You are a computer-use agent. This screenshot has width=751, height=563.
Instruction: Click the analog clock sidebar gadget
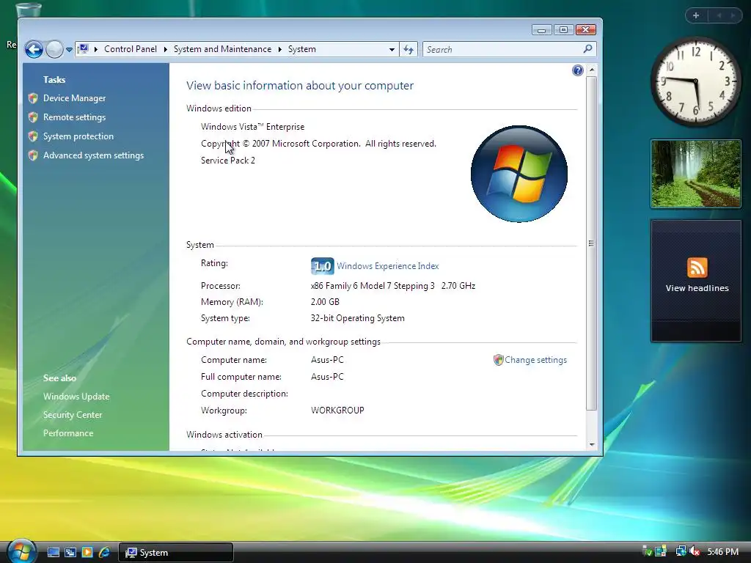tap(695, 82)
